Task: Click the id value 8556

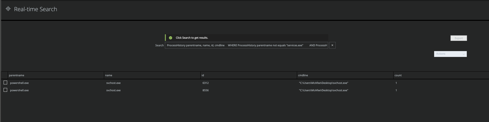Action: (205, 90)
